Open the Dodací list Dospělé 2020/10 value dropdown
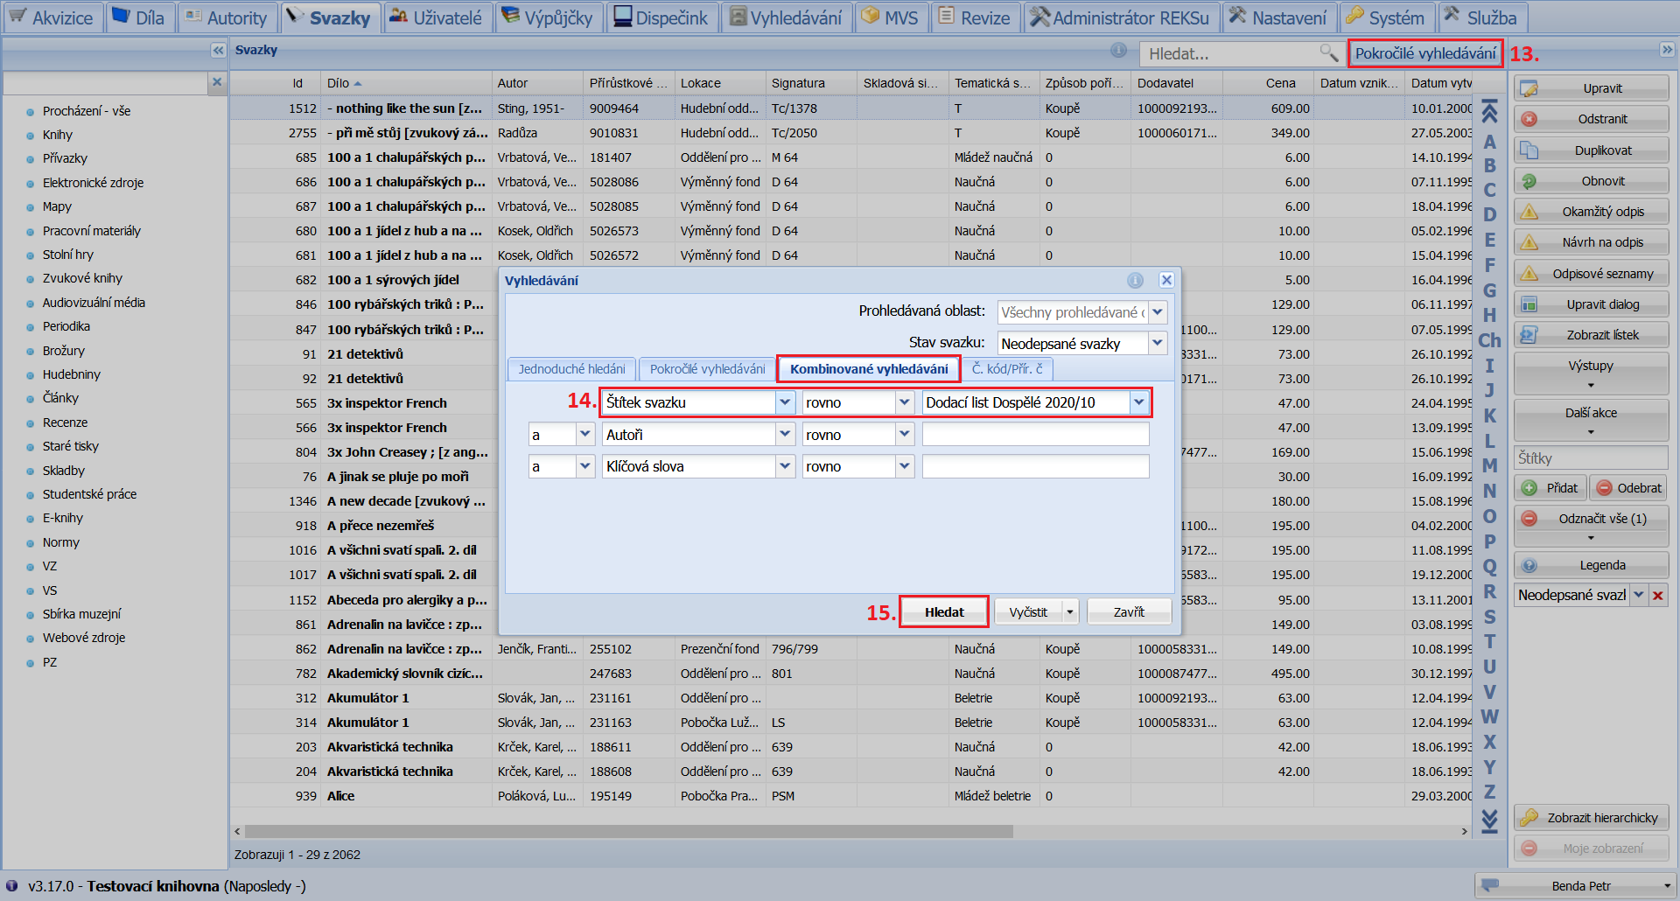Image resolution: width=1680 pixels, height=901 pixels. coord(1138,402)
